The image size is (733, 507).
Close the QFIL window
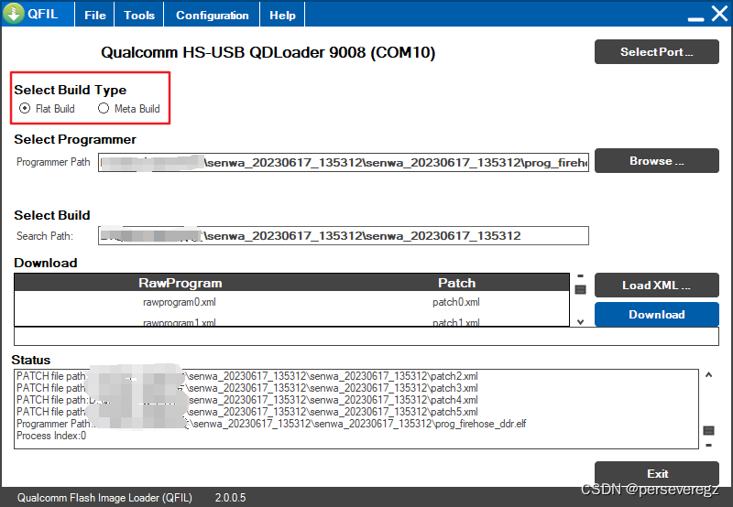[x=720, y=14]
